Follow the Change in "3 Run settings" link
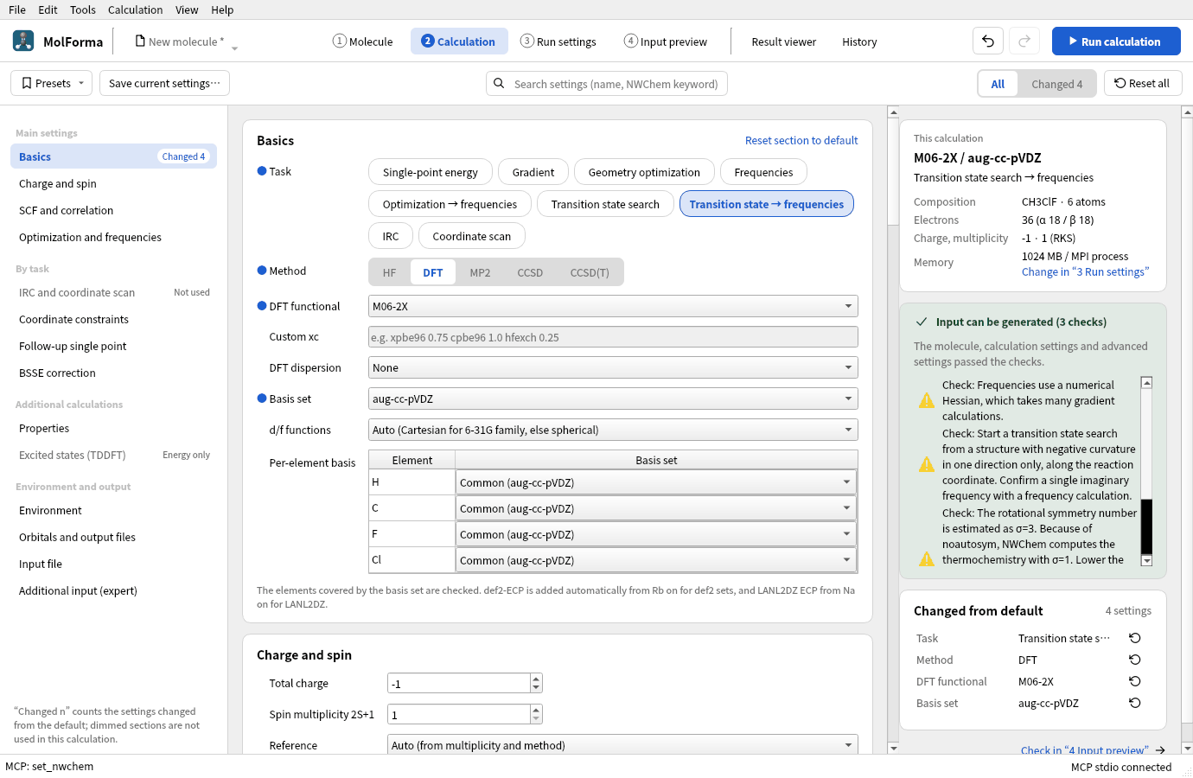 pos(1085,271)
